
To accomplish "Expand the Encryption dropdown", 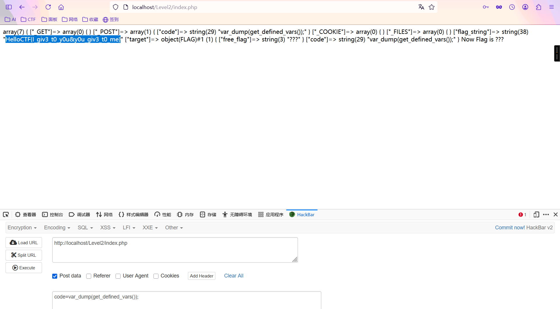I will click(22, 228).
